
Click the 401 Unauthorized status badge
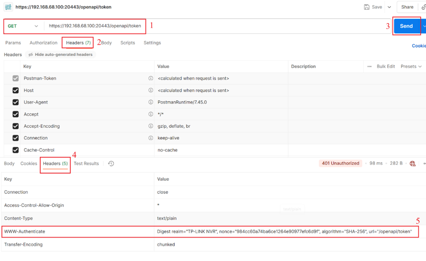coord(341,163)
